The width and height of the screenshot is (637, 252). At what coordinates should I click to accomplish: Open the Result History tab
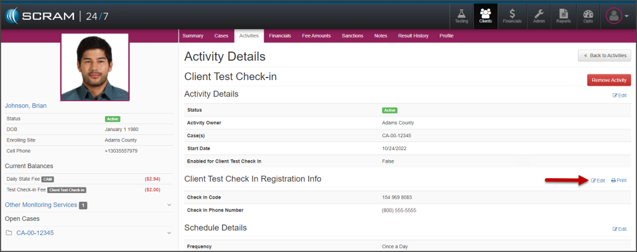point(413,36)
